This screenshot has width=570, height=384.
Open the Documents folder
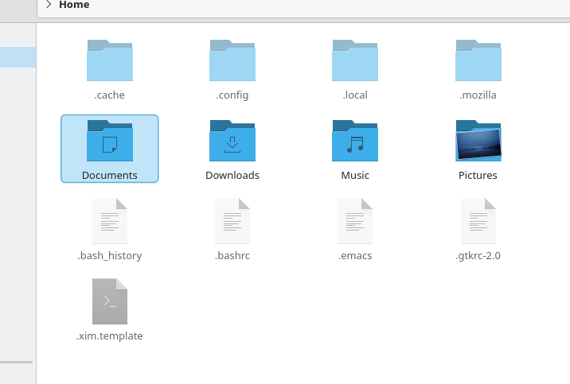(x=110, y=142)
